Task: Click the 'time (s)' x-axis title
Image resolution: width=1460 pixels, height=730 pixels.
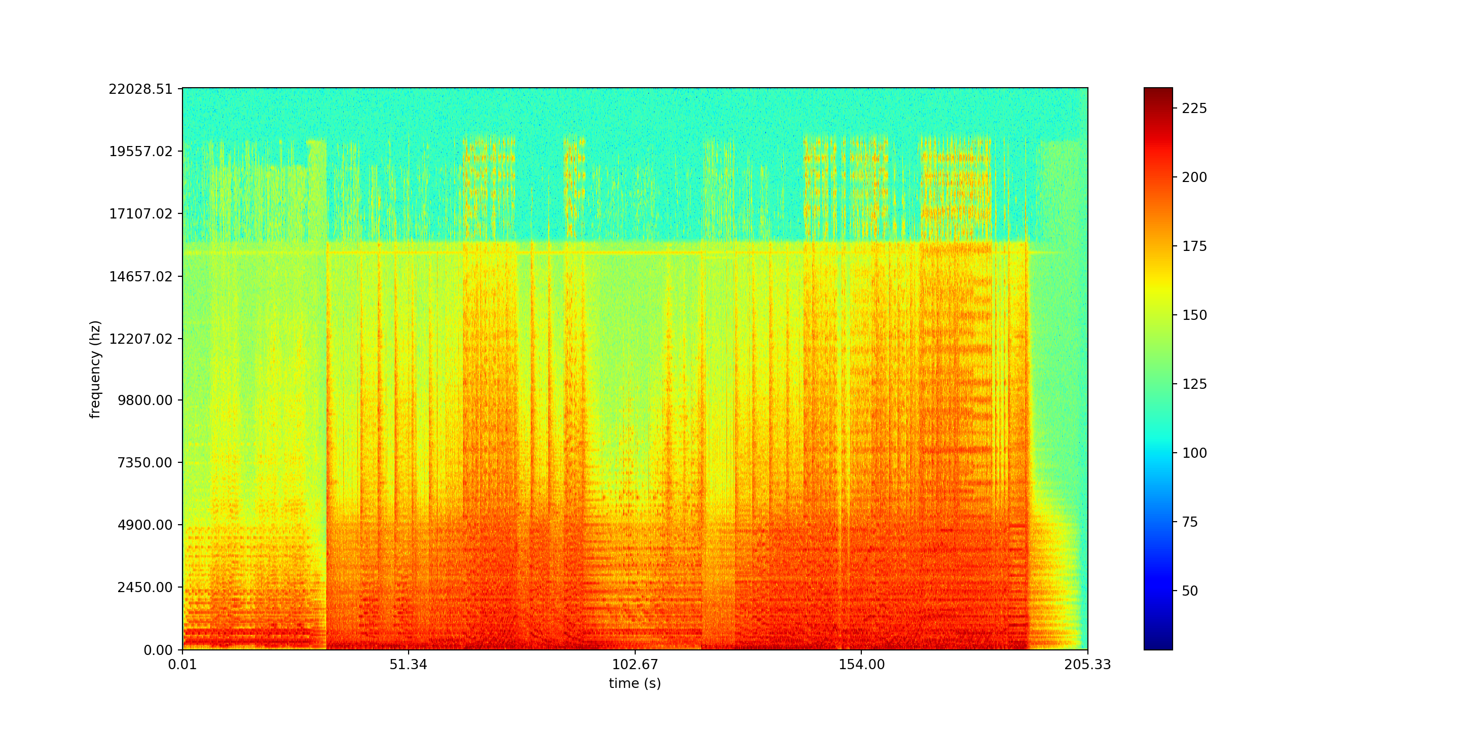Action: coord(634,683)
